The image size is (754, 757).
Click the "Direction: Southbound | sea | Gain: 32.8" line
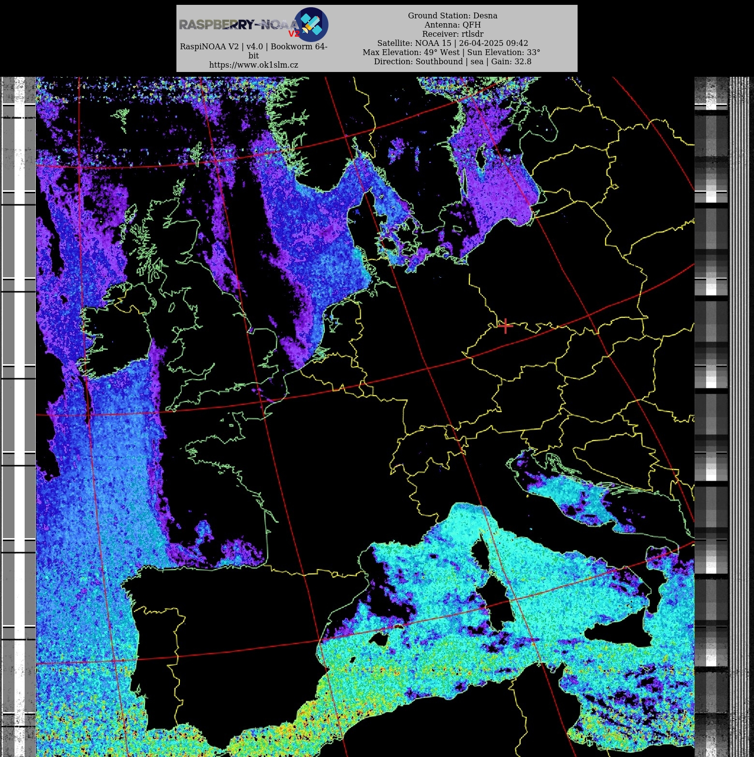click(x=452, y=61)
